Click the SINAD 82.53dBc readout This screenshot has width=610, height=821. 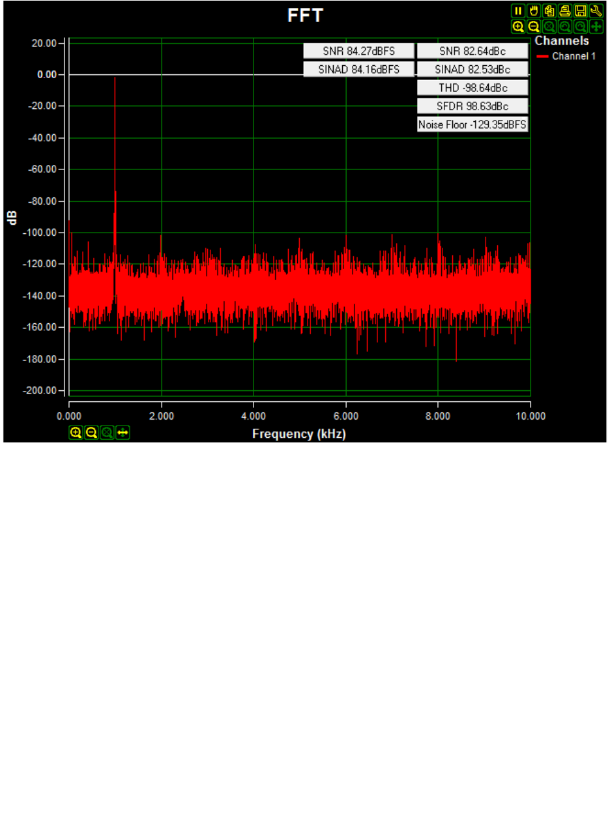[x=472, y=69]
